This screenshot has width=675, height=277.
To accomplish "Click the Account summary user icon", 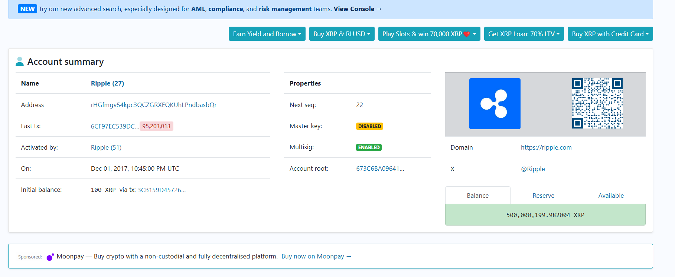I will click(20, 61).
